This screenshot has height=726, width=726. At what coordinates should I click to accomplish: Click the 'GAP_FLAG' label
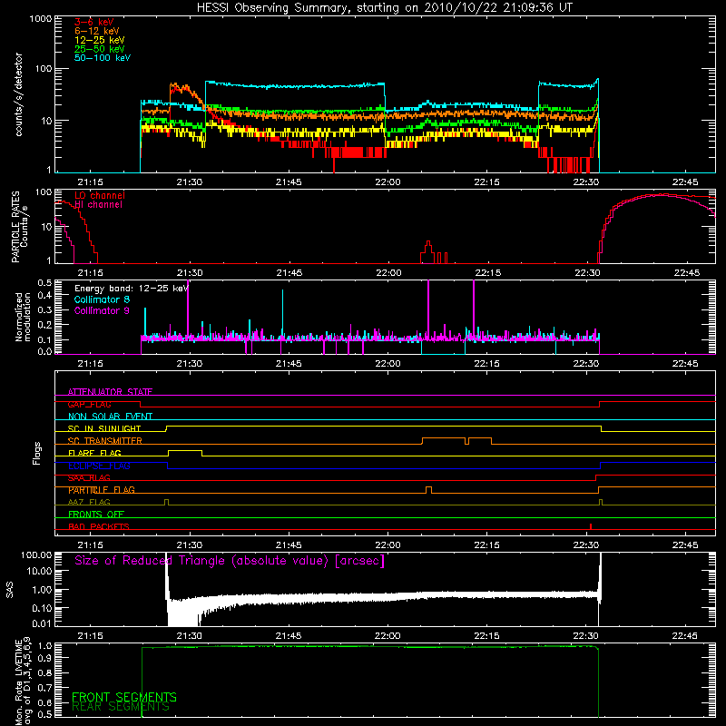click(89, 404)
